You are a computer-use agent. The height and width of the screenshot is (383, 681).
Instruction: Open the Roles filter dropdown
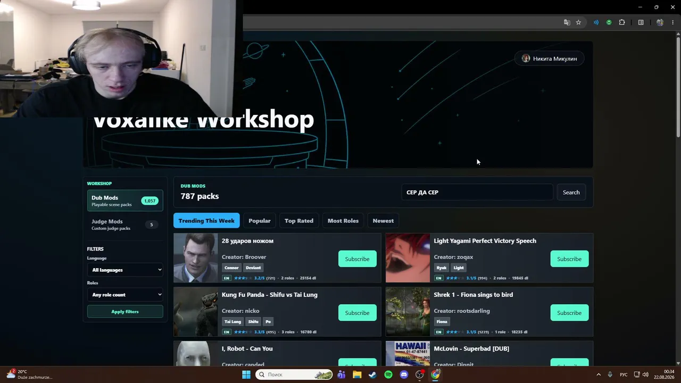coord(125,295)
